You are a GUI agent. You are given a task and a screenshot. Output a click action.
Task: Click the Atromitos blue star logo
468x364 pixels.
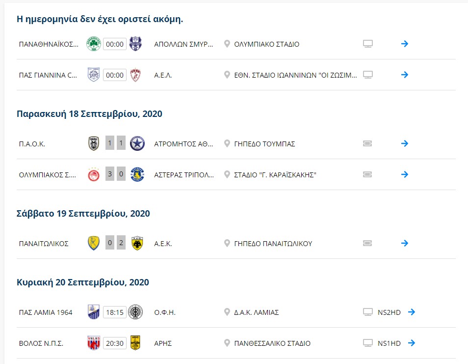(x=137, y=143)
